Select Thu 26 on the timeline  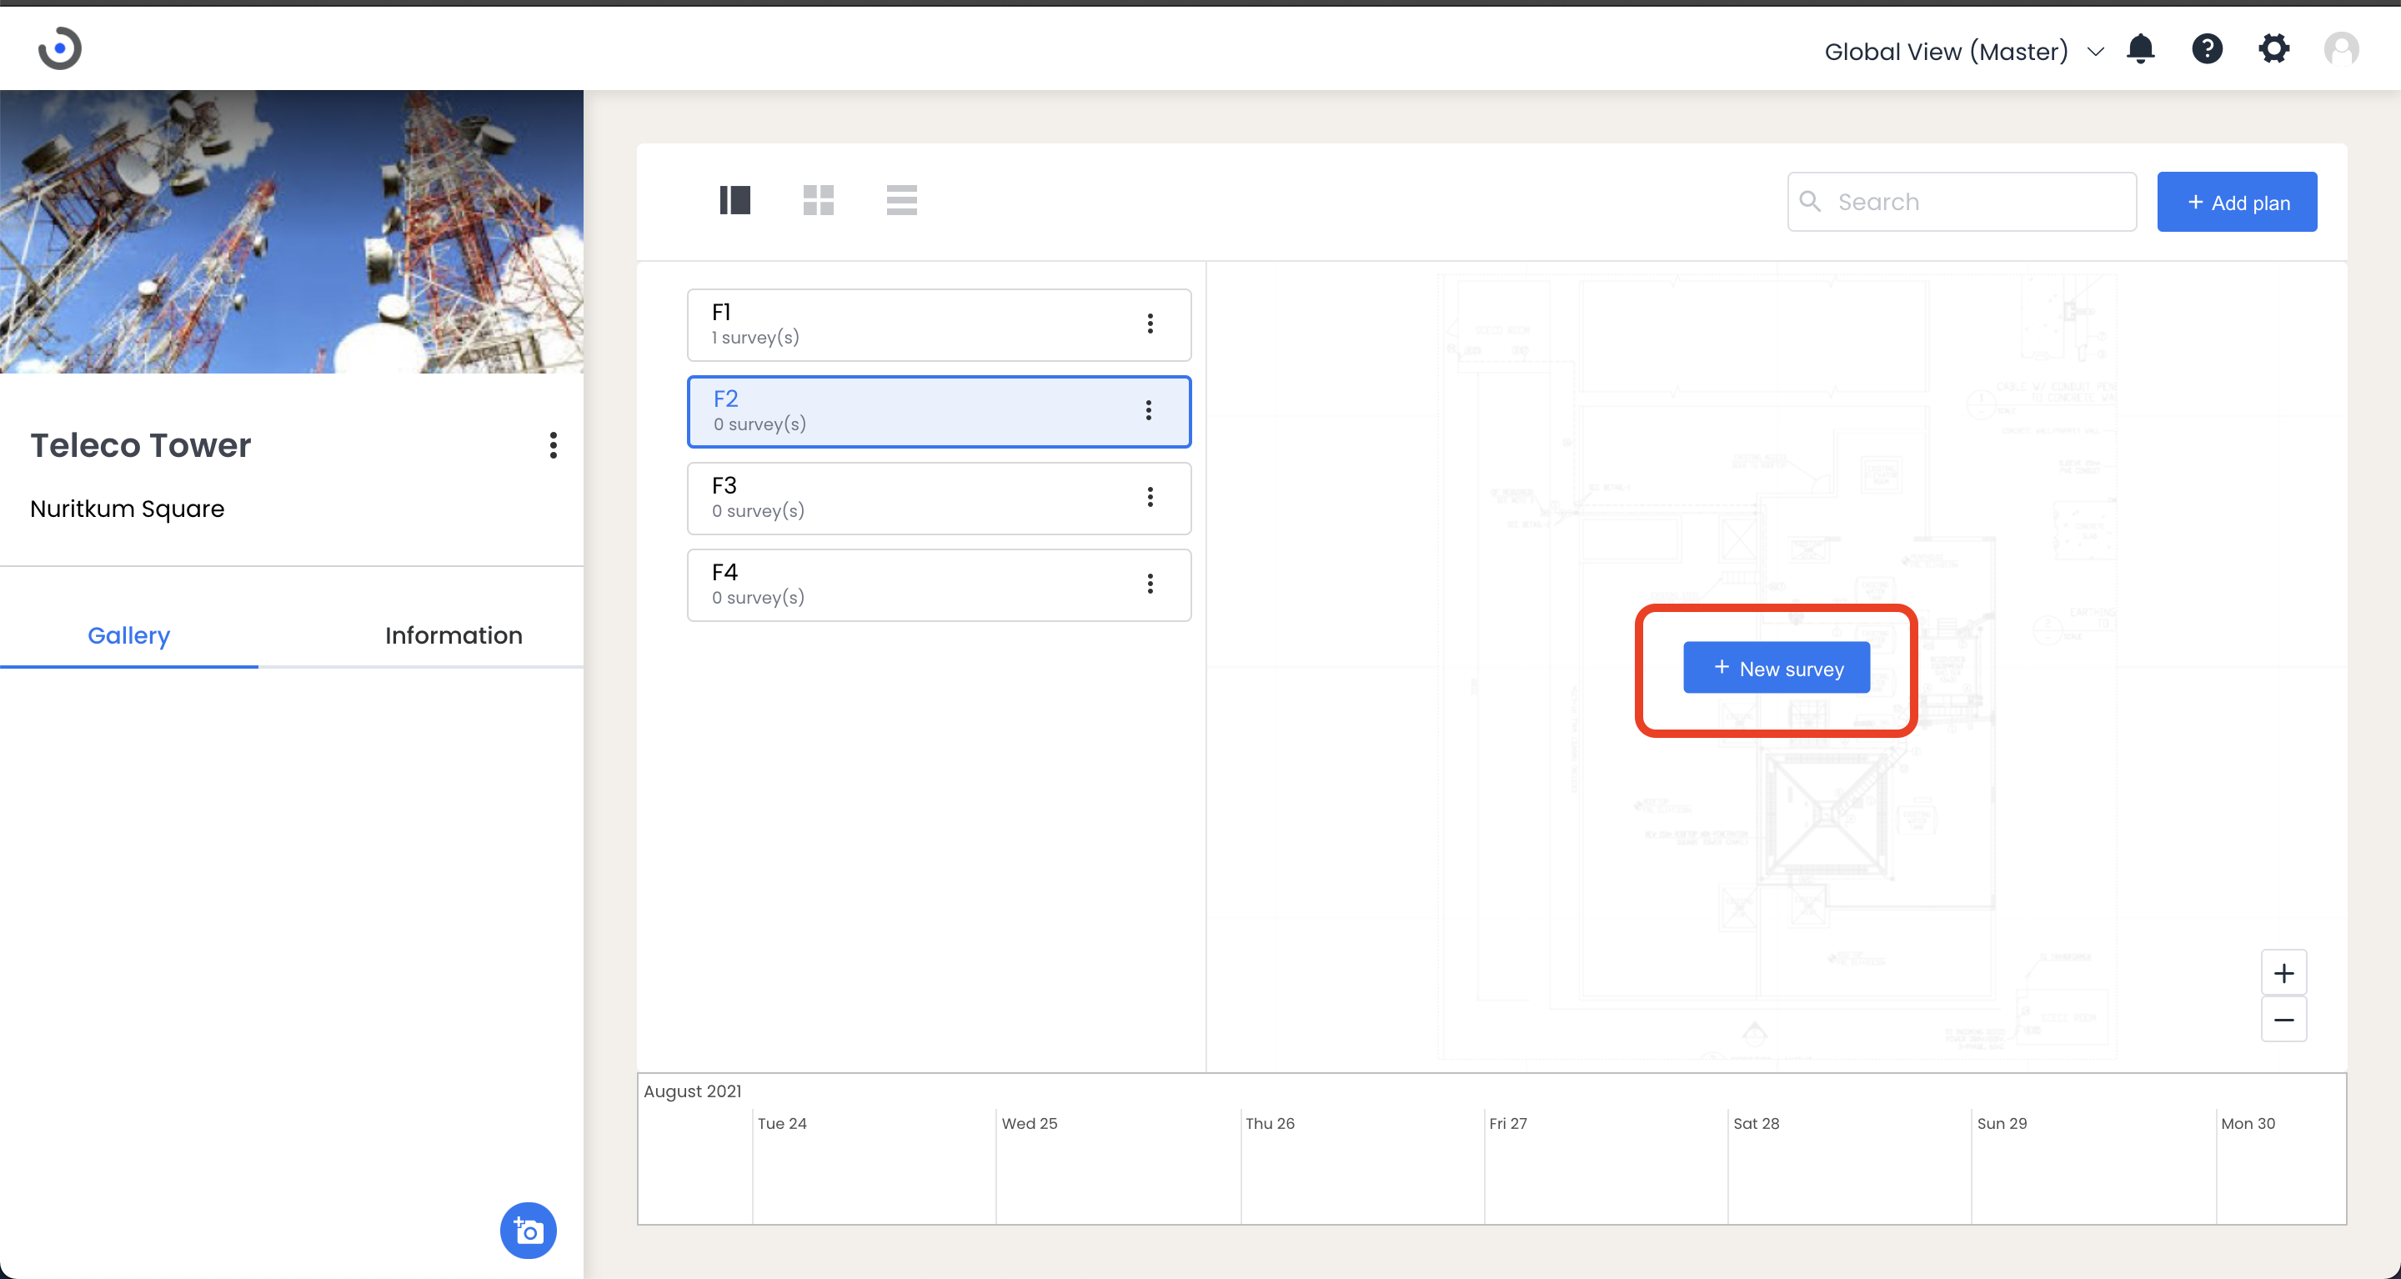pos(1270,1123)
